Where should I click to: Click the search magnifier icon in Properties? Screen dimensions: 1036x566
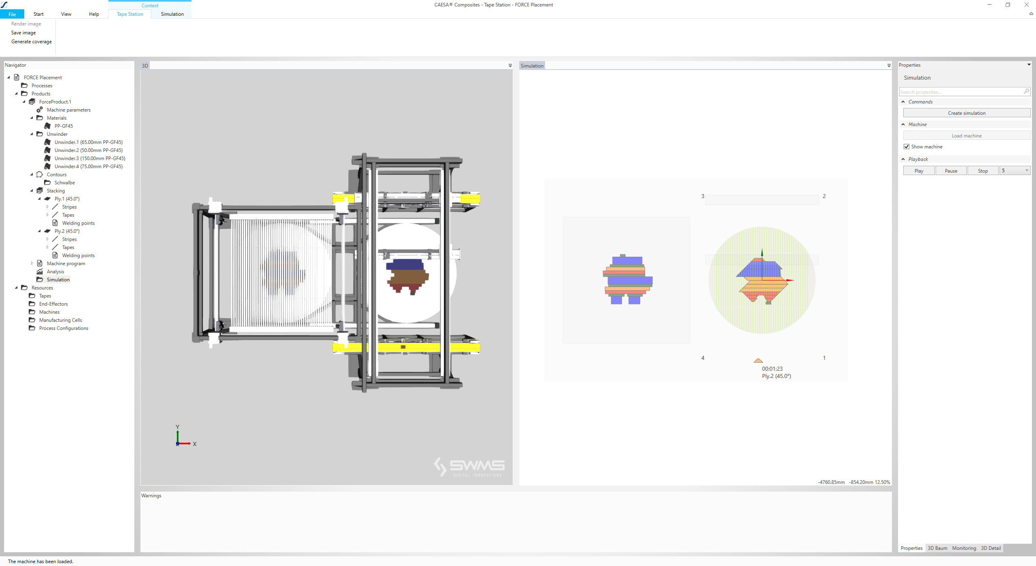(x=1026, y=92)
